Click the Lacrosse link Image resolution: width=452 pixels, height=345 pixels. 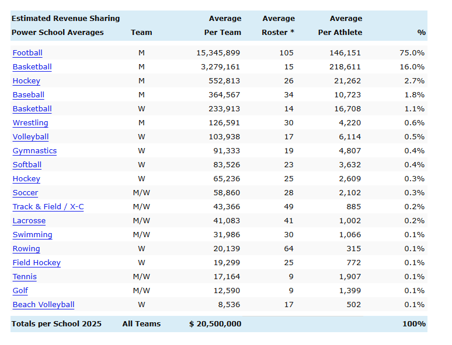coord(29,221)
